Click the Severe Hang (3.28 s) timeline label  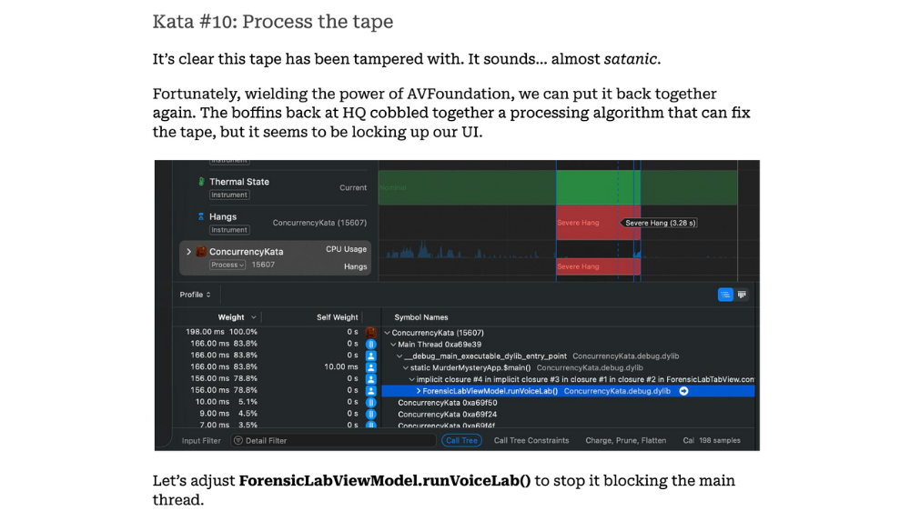[x=661, y=223]
